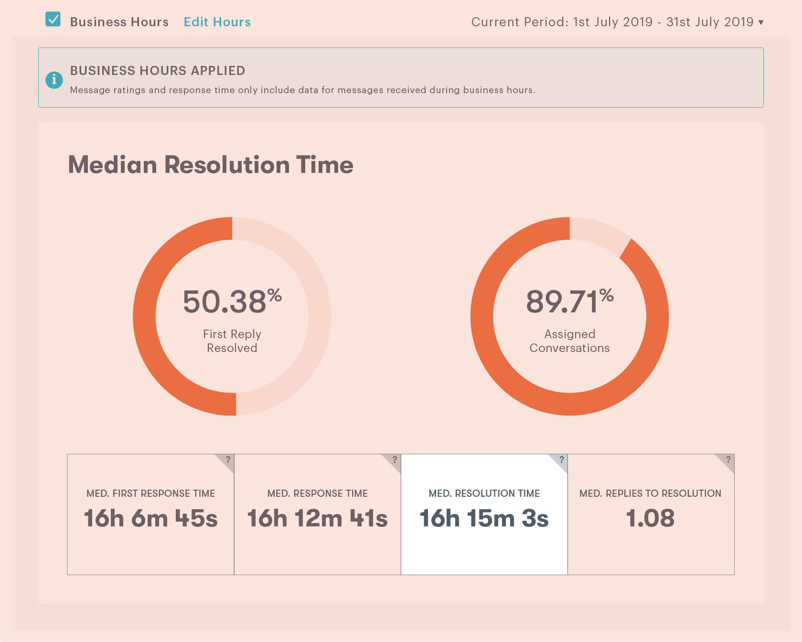This screenshot has width=802, height=642.
Task: Toggle Business Hours off by clicking its label
Action: (119, 21)
